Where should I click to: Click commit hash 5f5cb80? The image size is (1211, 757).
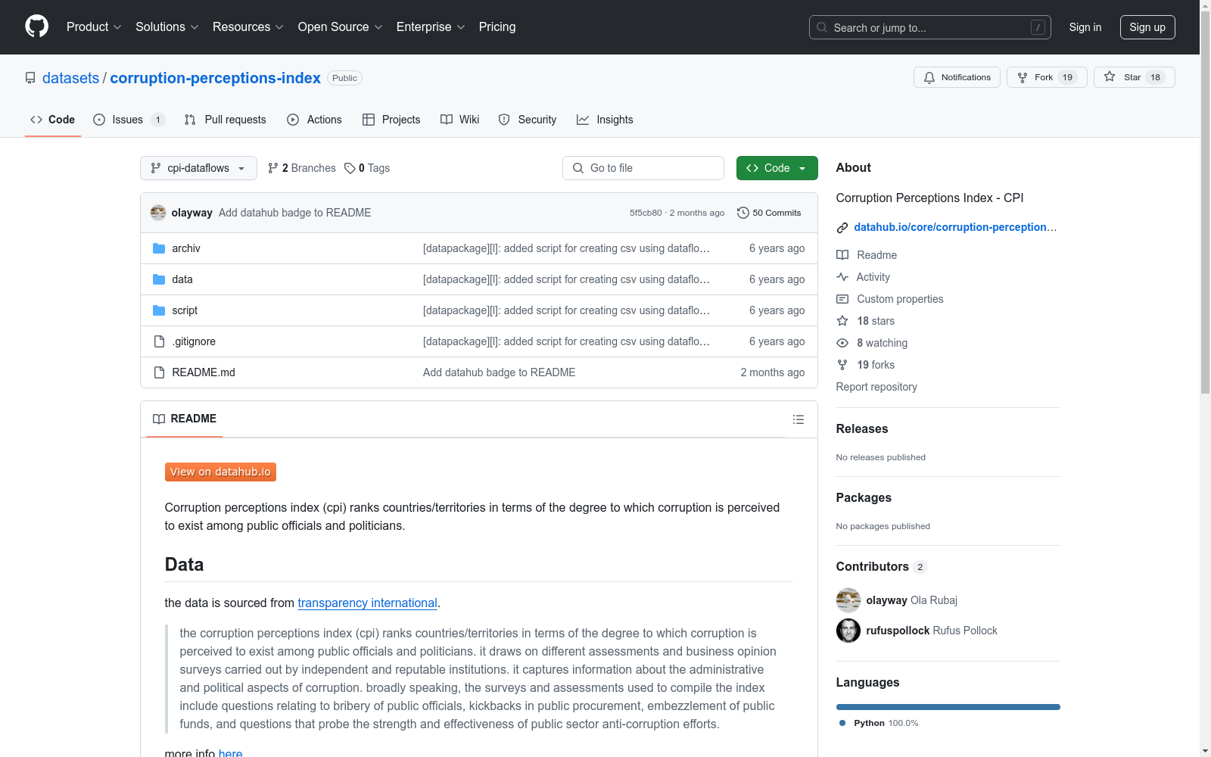coord(646,213)
